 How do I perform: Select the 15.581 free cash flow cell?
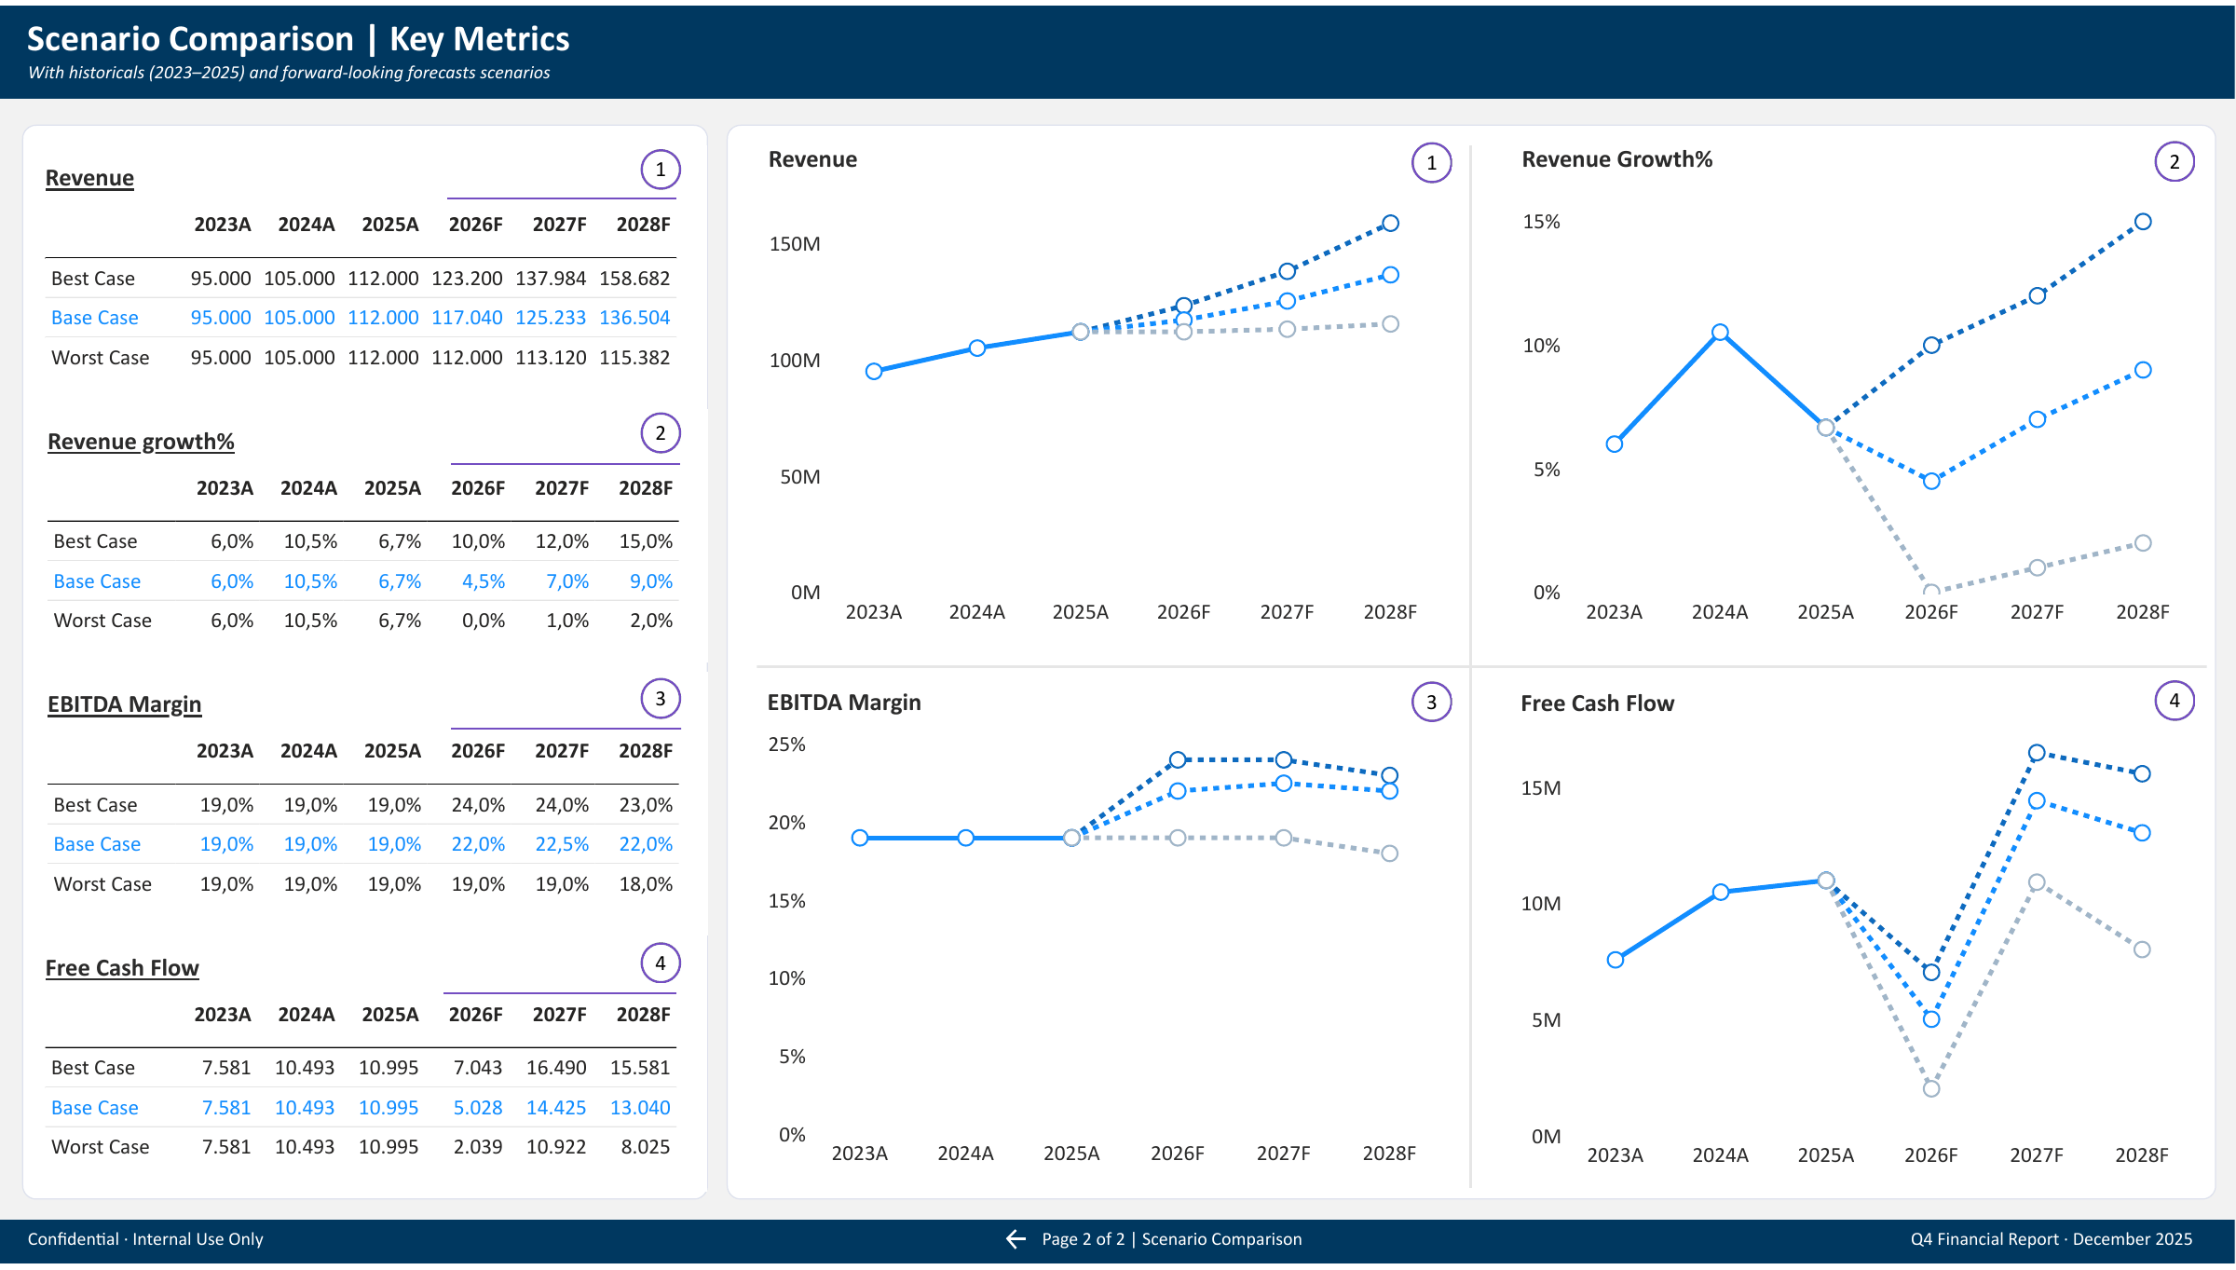click(640, 1068)
